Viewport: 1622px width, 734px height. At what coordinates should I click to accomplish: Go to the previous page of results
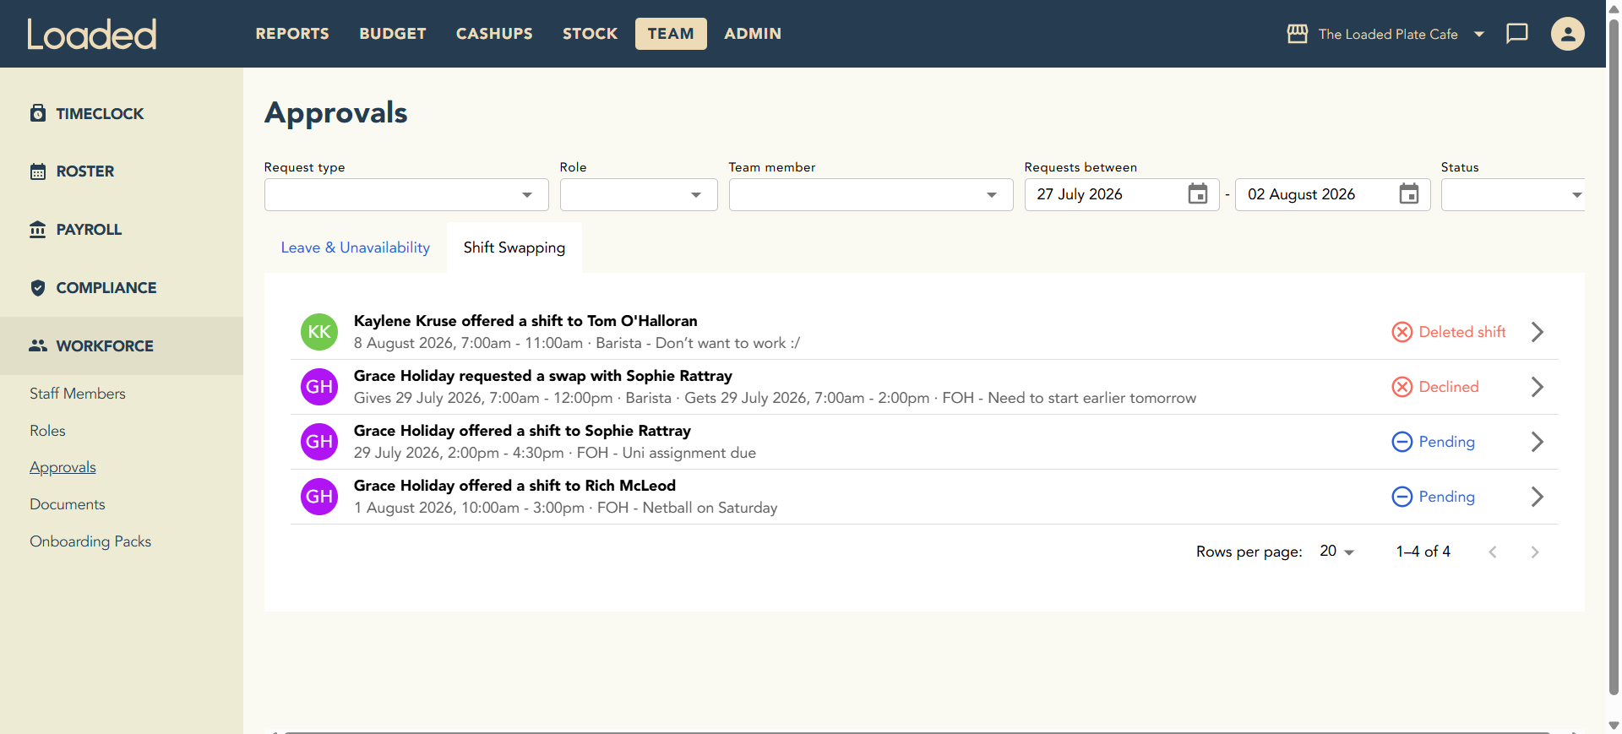1493,552
